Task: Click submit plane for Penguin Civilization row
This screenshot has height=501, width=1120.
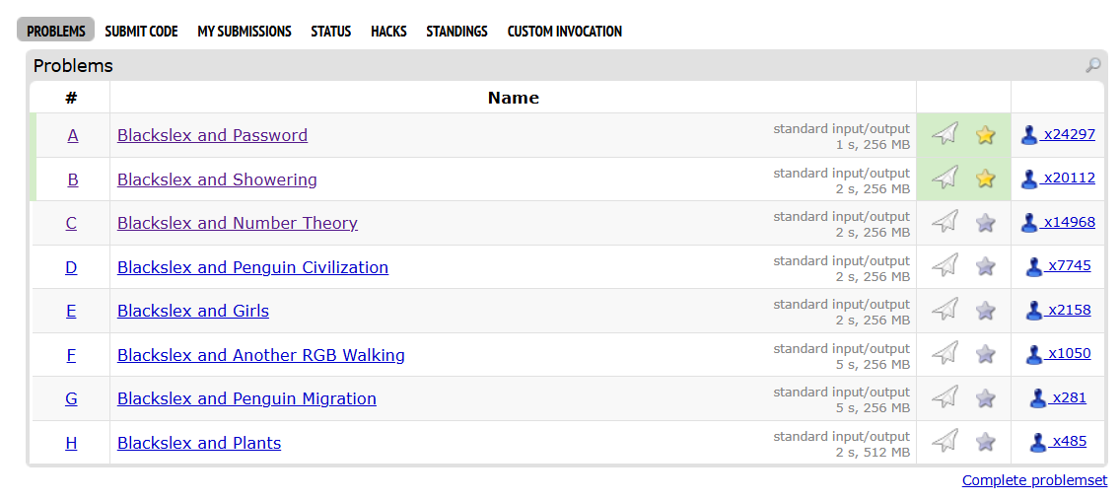Action: point(945,266)
